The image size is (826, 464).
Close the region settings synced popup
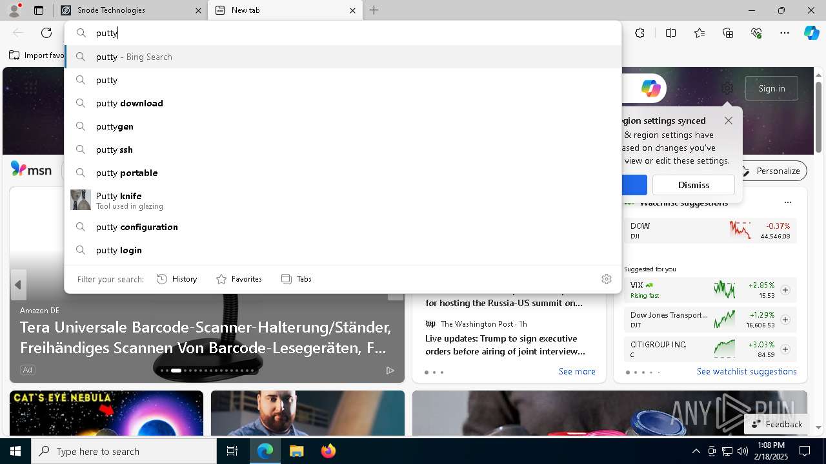click(729, 121)
